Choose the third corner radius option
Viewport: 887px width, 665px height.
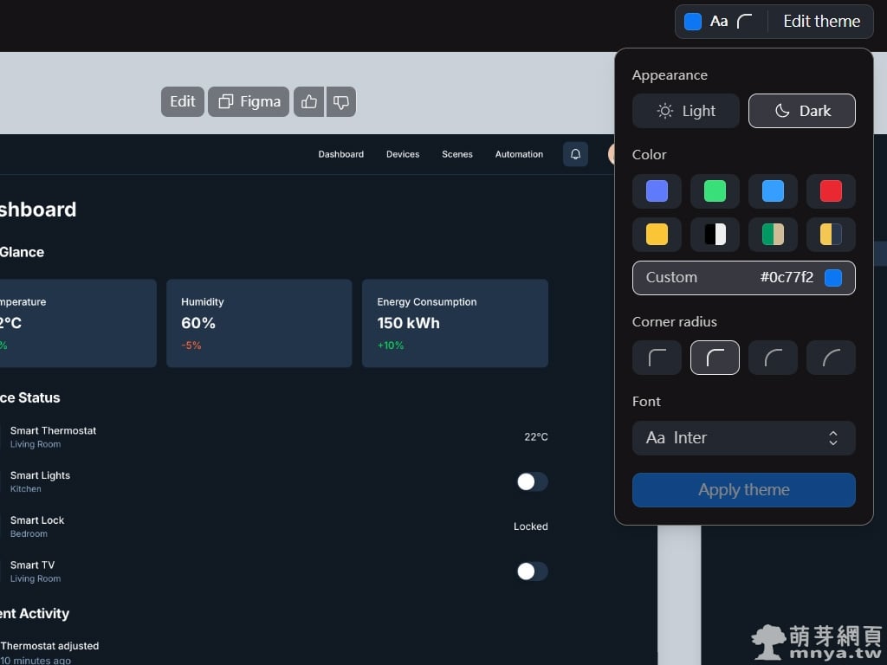pyautogui.click(x=773, y=358)
